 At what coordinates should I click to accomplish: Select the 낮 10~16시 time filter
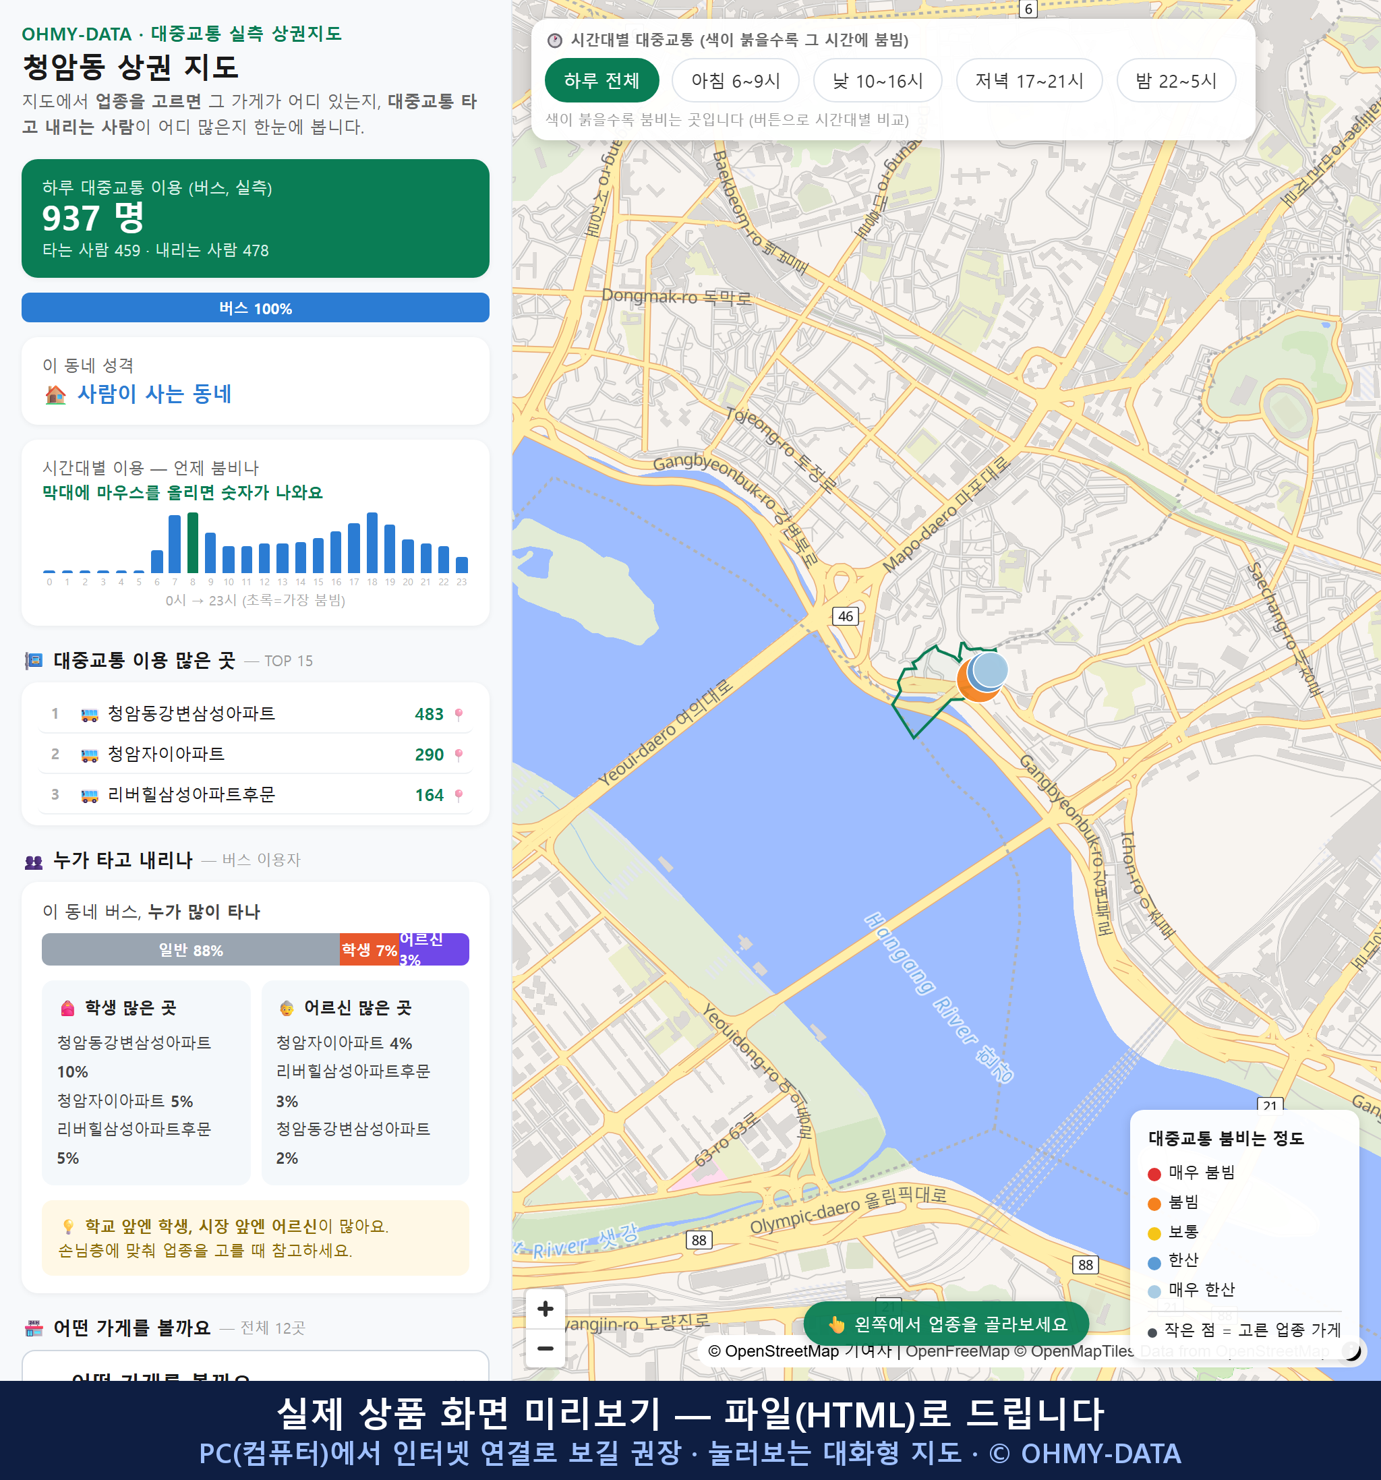pyautogui.click(x=878, y=80)
